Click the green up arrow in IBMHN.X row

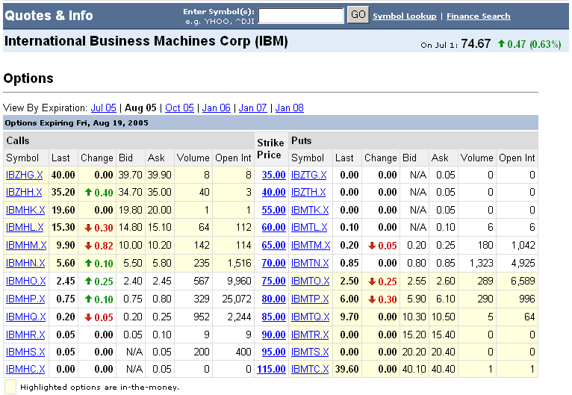click(88, 263)
